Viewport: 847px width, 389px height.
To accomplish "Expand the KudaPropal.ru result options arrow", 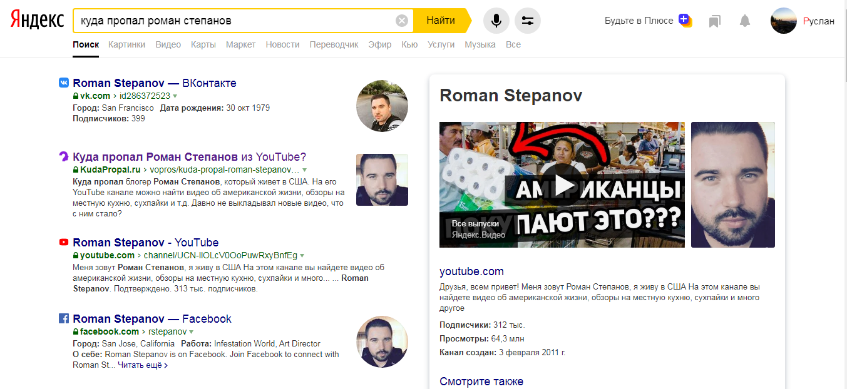I will click(305, 170).
